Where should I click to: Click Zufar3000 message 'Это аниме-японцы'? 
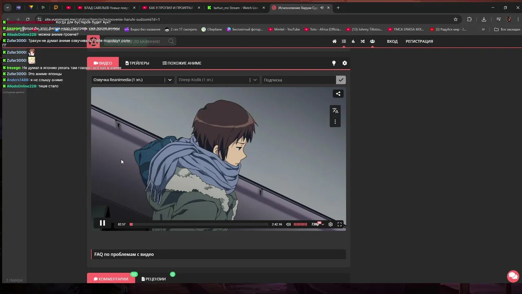coord(32,74)
